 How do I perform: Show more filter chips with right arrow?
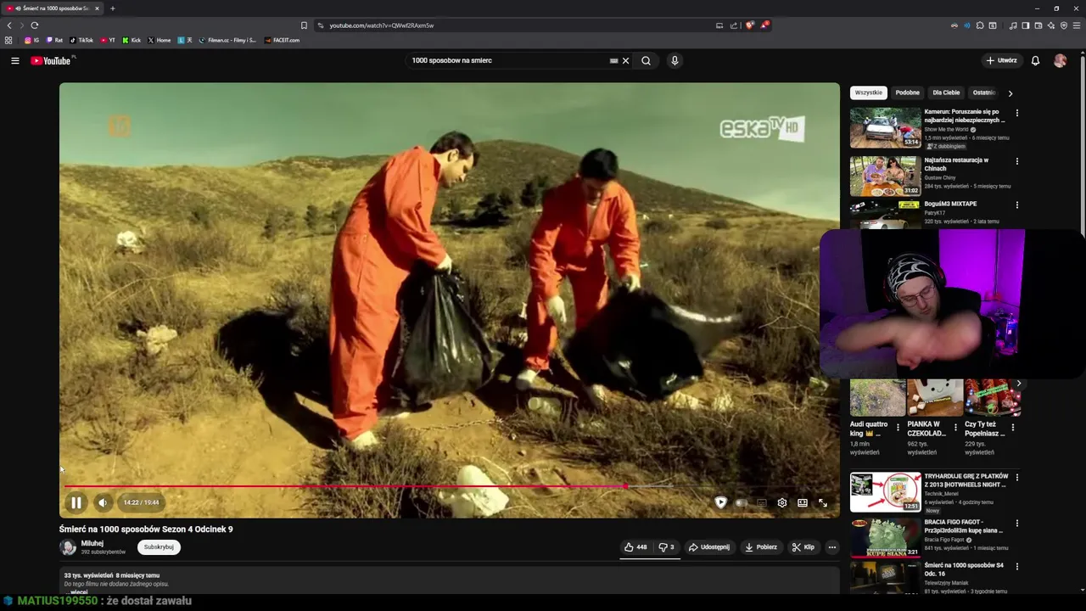pyautogui.click(x=1010, y=93)
